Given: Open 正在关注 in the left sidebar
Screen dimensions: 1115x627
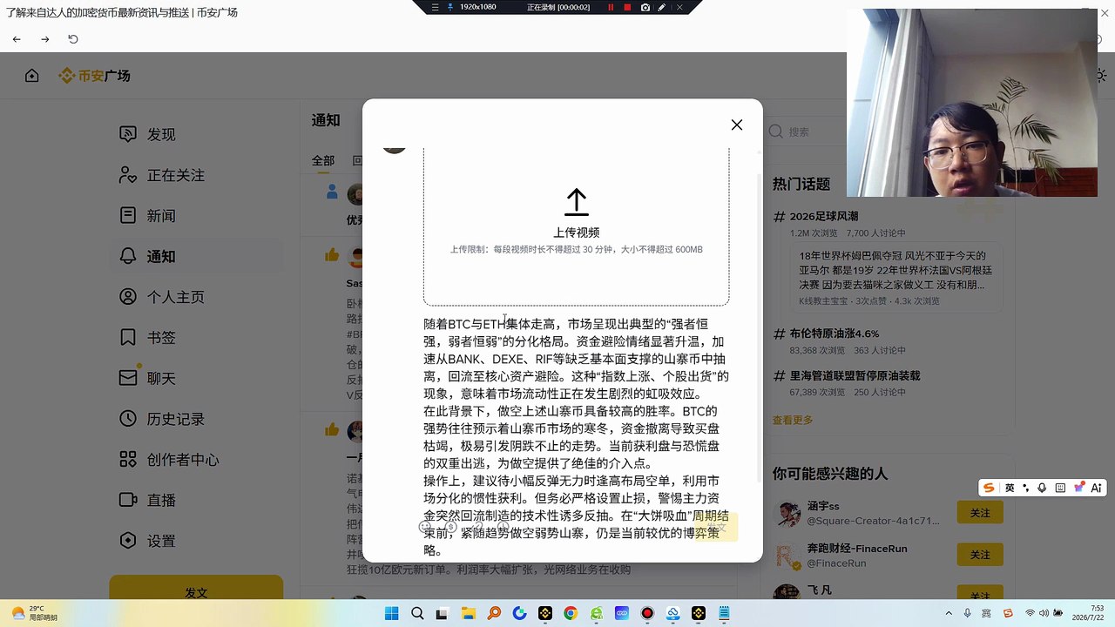Looking at the screenshot, I should pyautogui.click(x=175, y=175).
